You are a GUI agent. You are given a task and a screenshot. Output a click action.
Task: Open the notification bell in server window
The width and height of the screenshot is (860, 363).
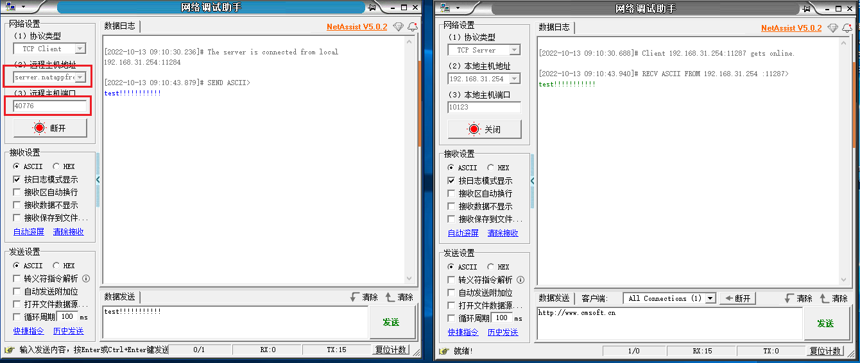point(847,28)
